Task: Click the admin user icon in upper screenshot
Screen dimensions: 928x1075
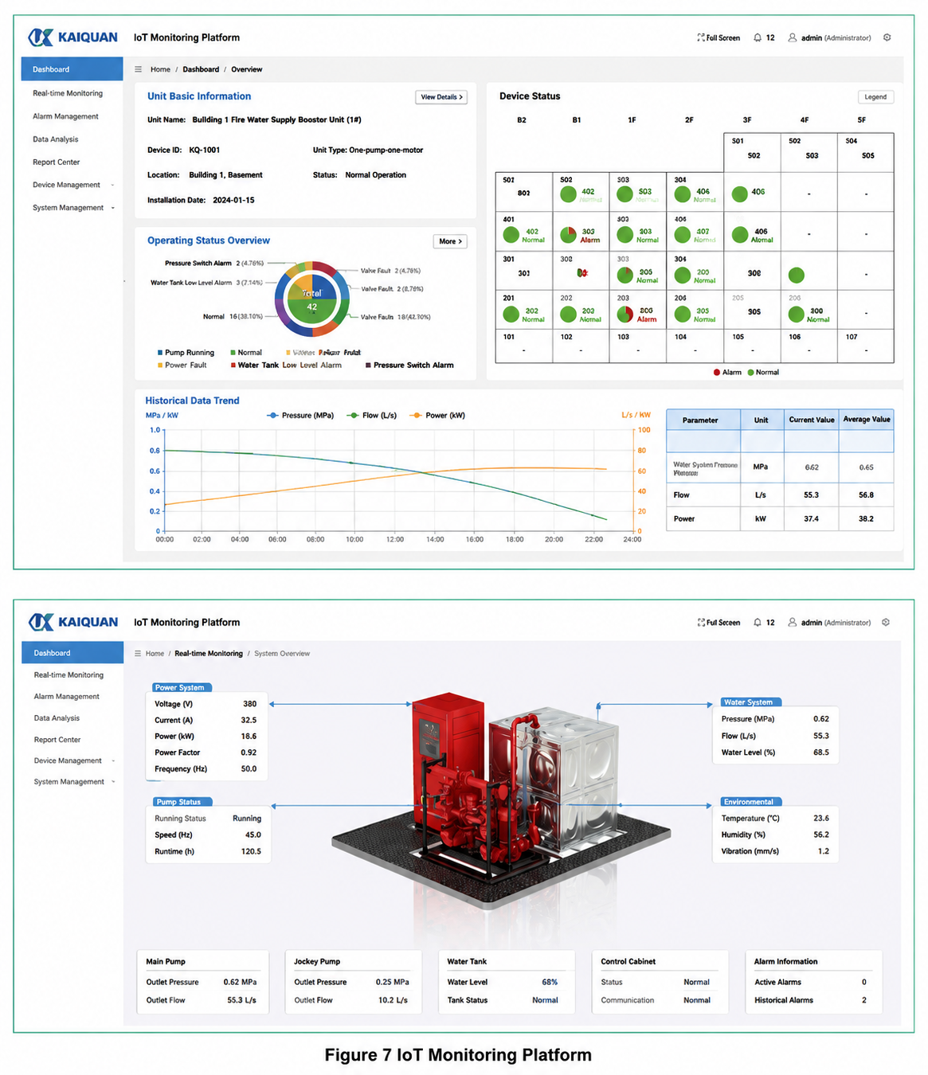Action: coord(793,37)
